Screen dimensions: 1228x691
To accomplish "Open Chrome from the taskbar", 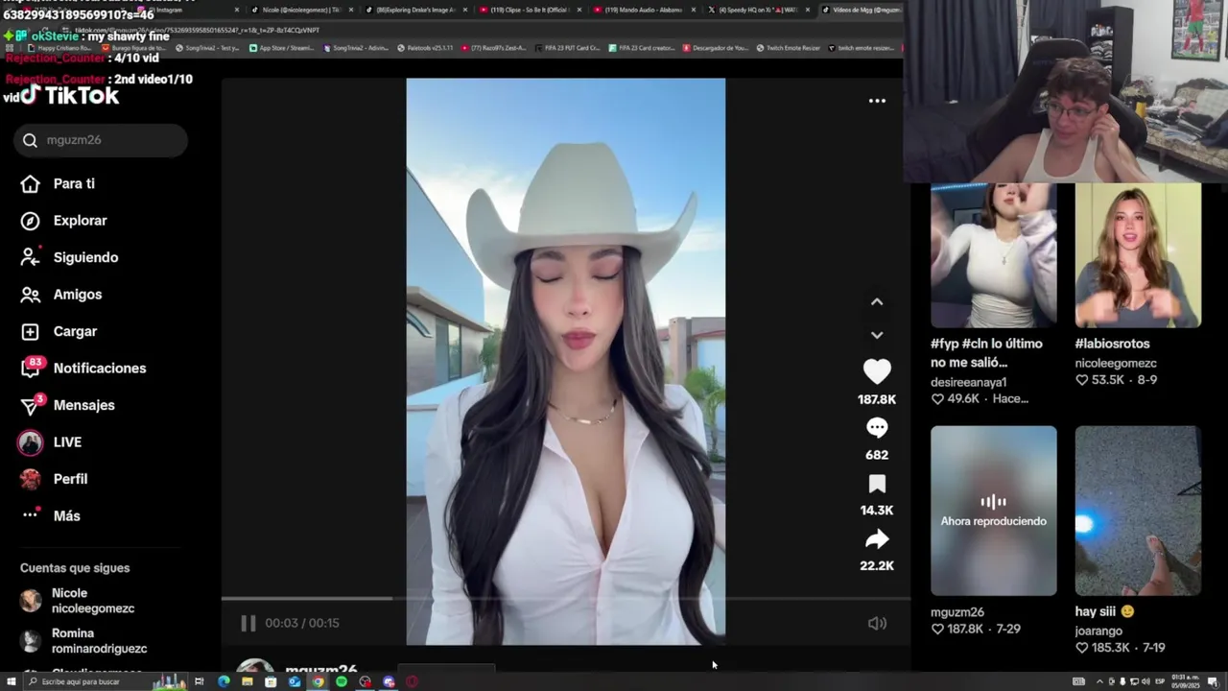I will [x=318, y=681].
